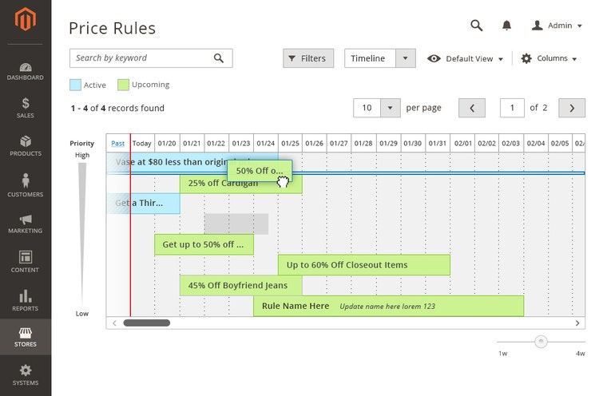Image resolution: width=599 pixels, height=396 pixels.
Task: Open the Sales section icon
Action: tap(26, 108)
